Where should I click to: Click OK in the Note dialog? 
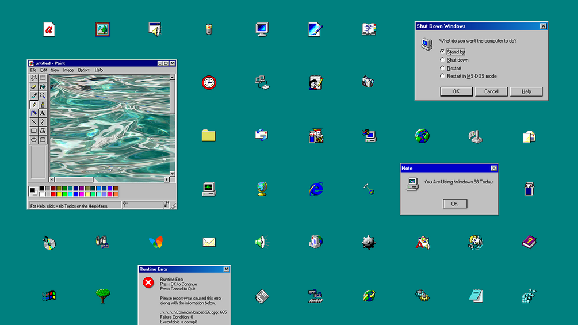click(455, 204)
